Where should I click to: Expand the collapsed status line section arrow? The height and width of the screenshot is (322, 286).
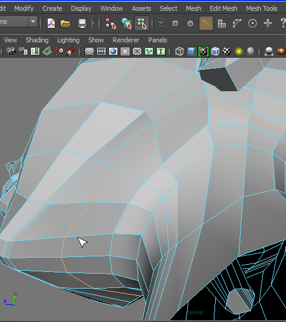point(94,23)
